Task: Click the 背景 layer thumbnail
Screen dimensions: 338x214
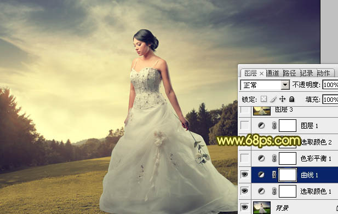Action: tap(262, 207)
